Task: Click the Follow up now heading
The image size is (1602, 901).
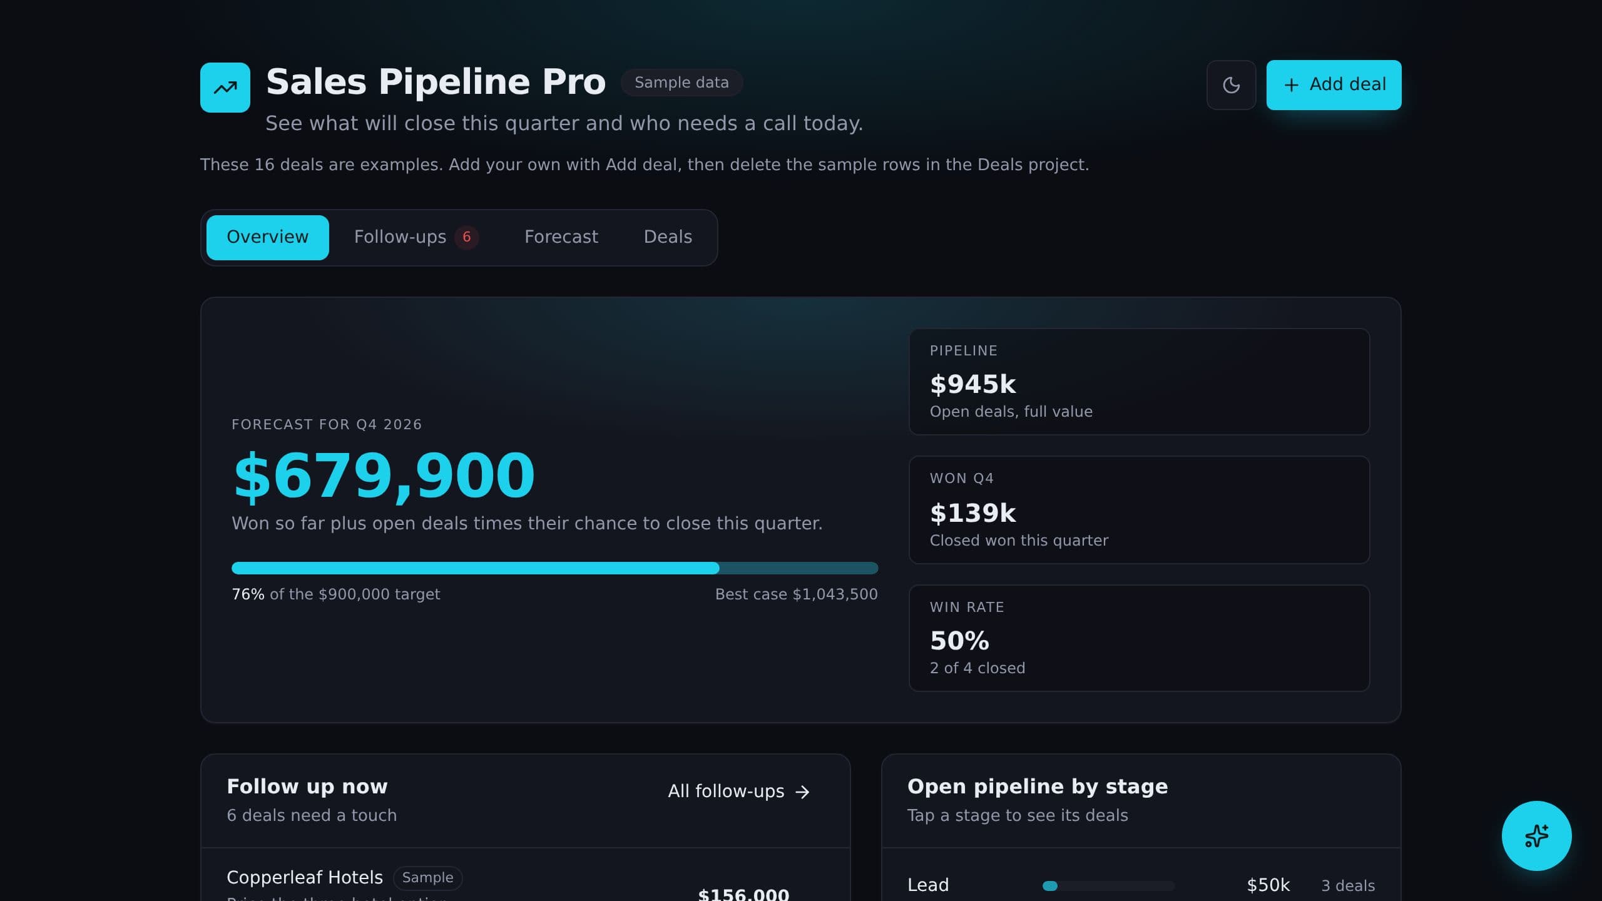Action: [x=307, y=786]
